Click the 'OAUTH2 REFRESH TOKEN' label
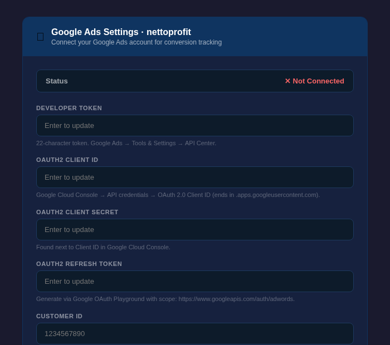390x345 pixels. 79,264
